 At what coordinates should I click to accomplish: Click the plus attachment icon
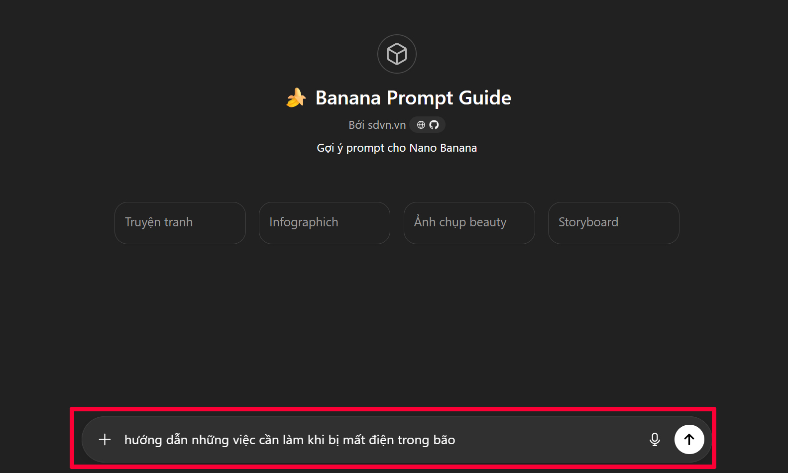(105, 439)
